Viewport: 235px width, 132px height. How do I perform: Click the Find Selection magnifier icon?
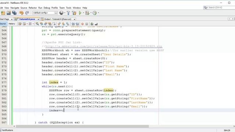click(x=37, y=24)
